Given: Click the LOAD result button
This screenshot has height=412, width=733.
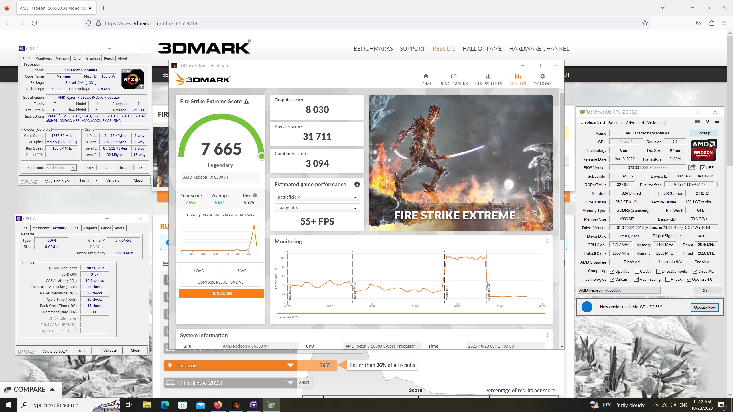Looking at the screenshot, I should click(x=199, y=271).
